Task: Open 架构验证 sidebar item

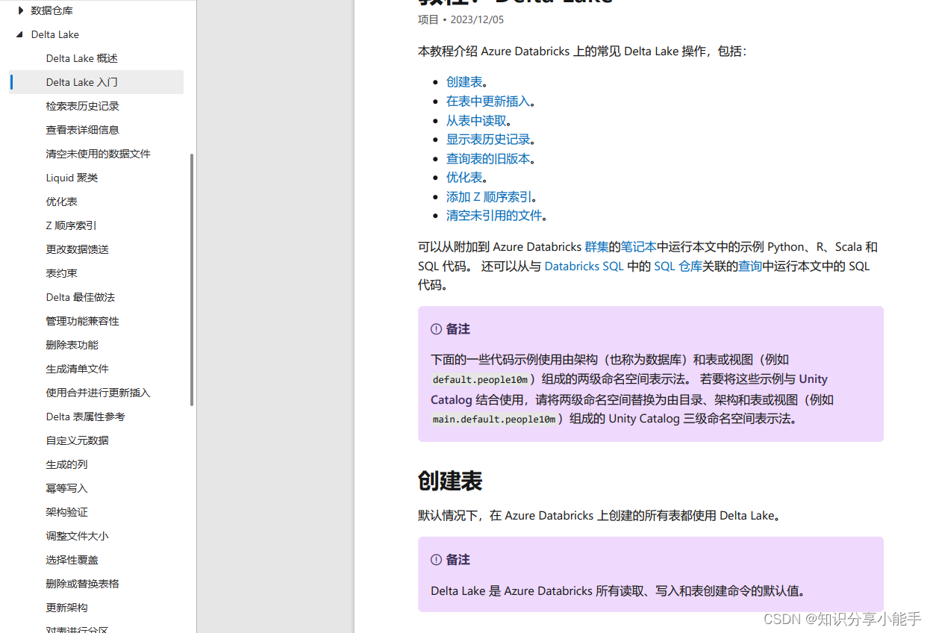Action: pos(67,512)
